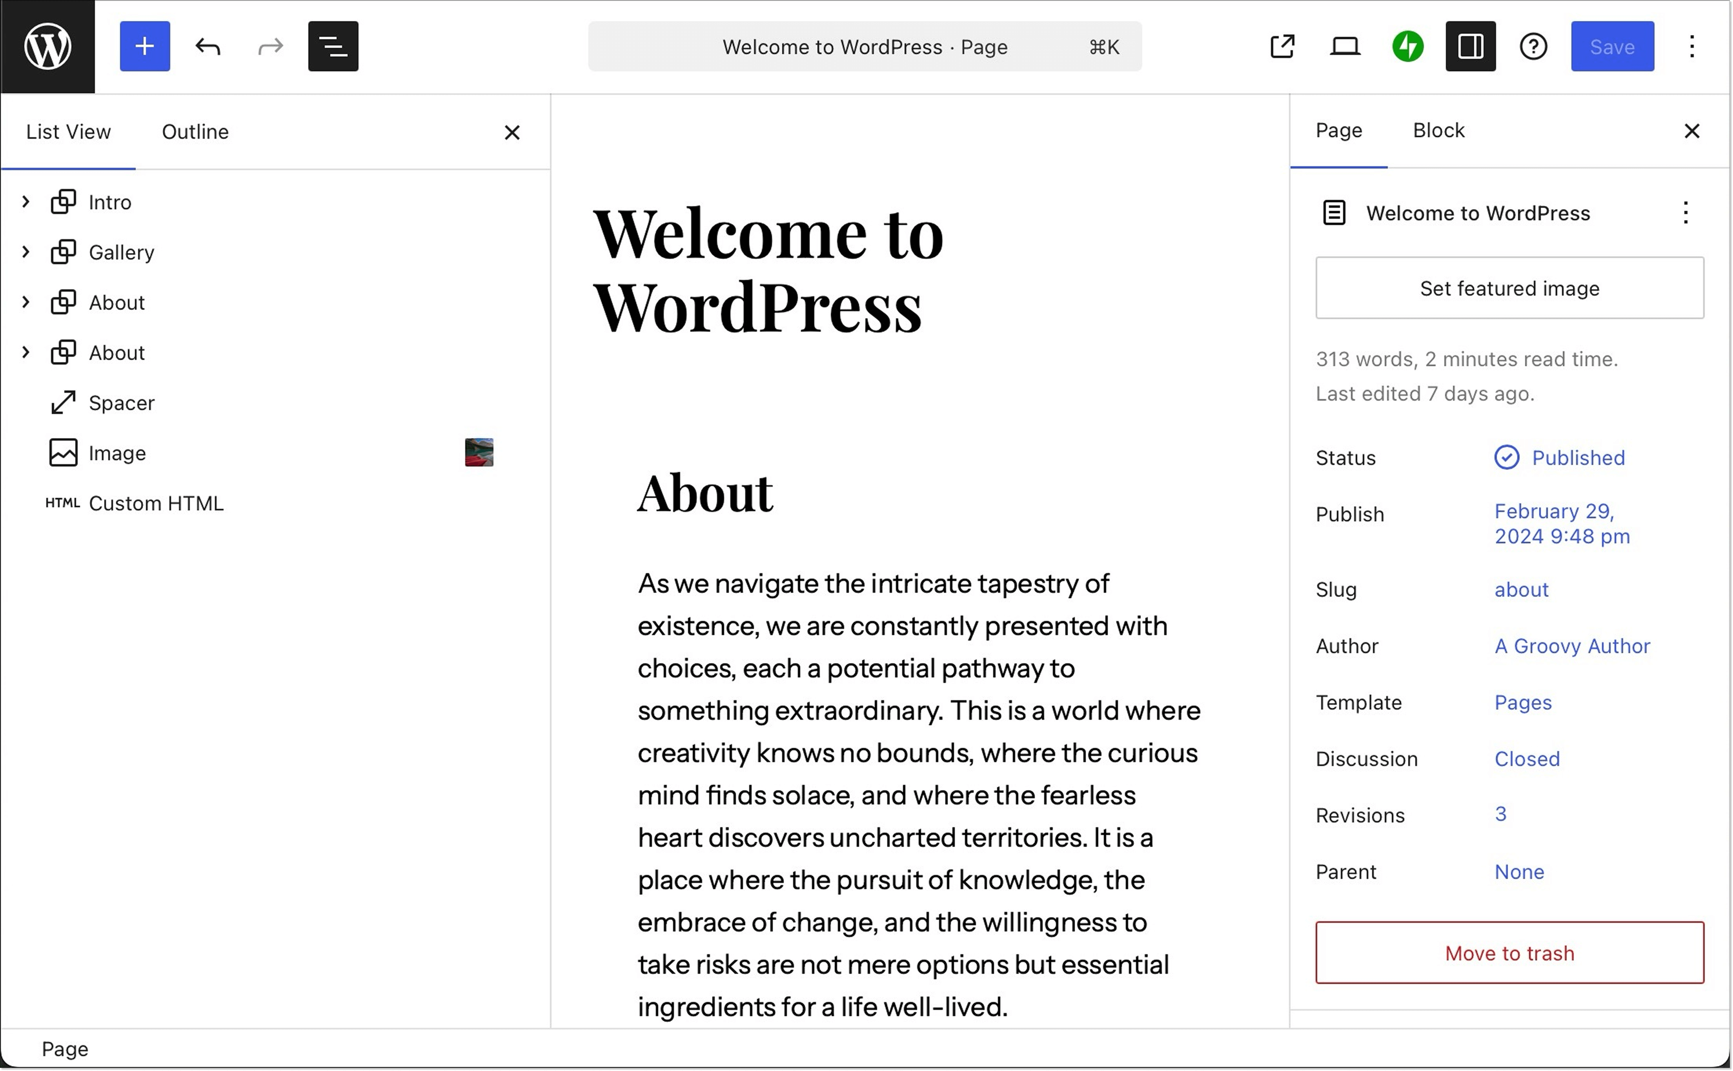The width and height of the screenshot is (1733, 1071).
Task: Open the help panel
Action: tap(1532, 46)
